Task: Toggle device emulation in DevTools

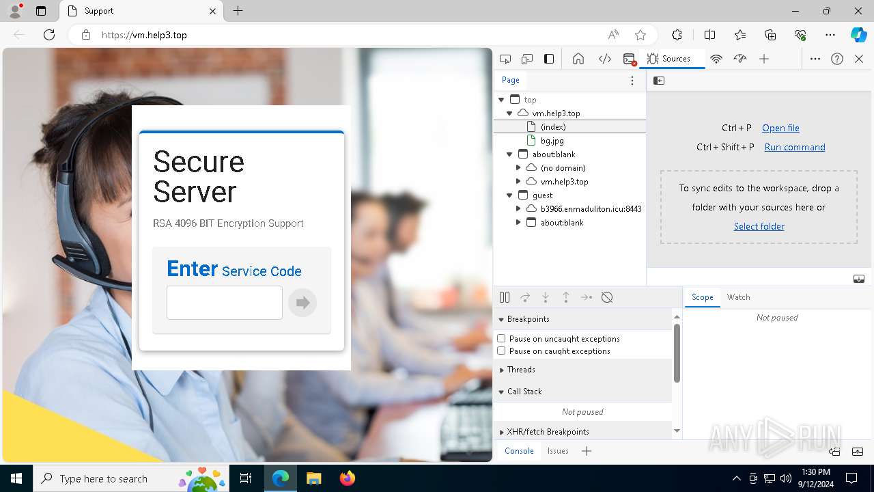Action: click(x=527, y=59)
